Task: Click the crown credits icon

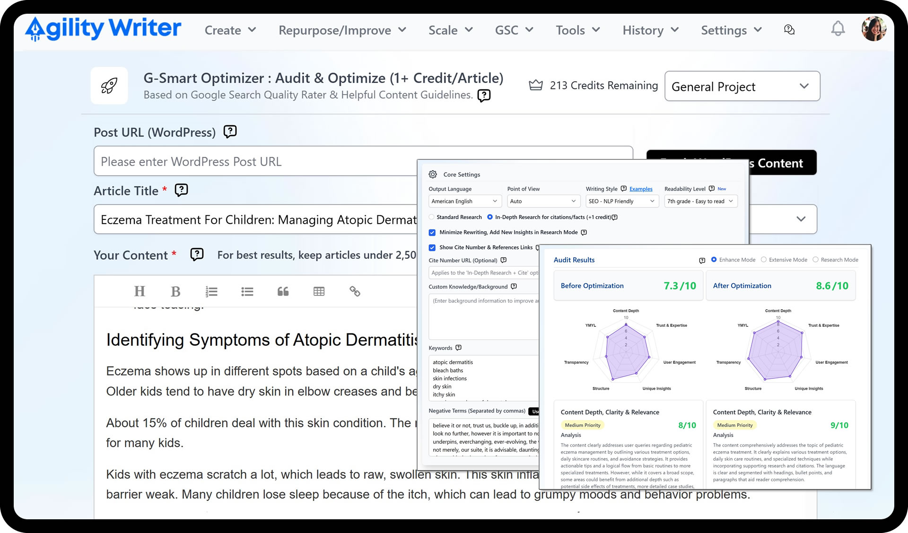Action: [x=535, y=86]
